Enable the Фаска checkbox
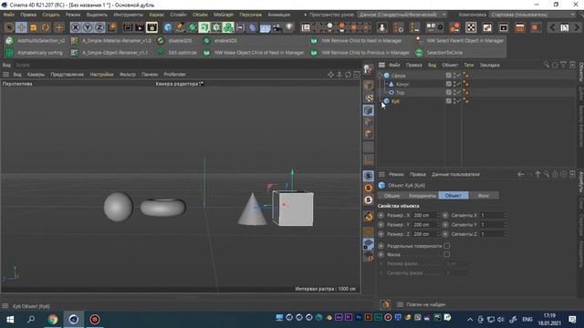This screenshot has height=328, width=584. 446,255
